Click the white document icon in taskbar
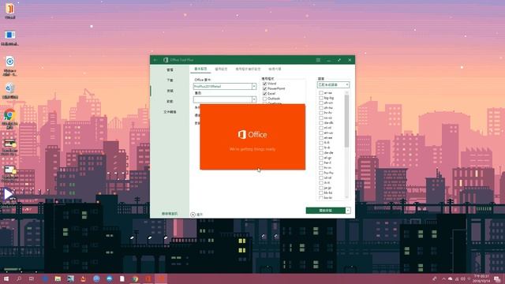Screen dimensions: 505x284 click(122, 278)
